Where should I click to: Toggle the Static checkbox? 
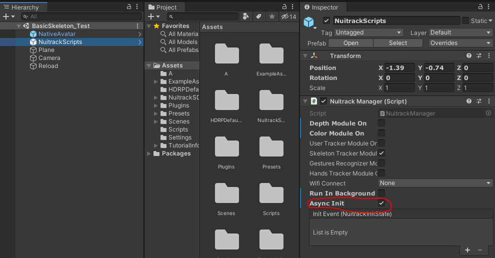pos(465,20)
